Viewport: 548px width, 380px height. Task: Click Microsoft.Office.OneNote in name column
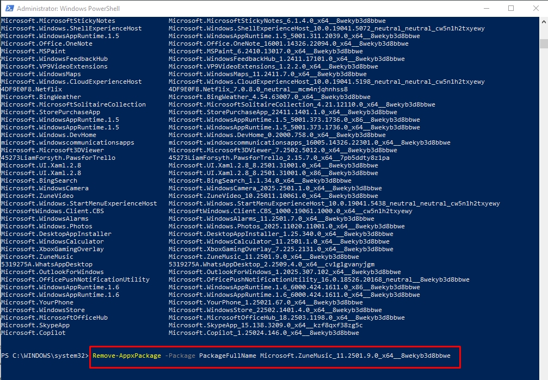click(47, 43)
